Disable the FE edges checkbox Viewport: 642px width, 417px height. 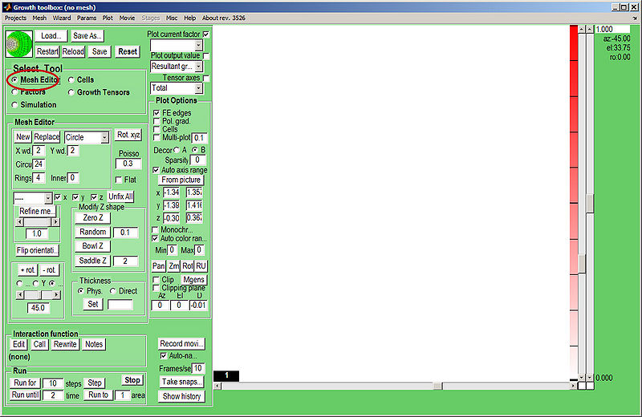(156, 113)
